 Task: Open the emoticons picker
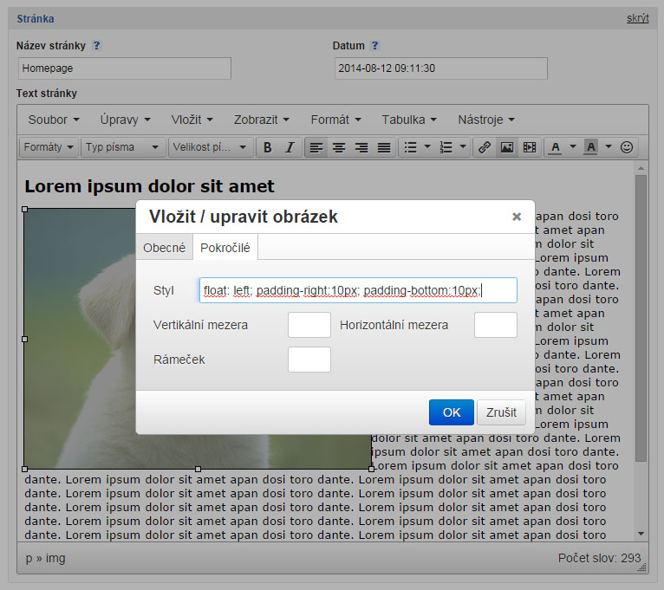627,147
